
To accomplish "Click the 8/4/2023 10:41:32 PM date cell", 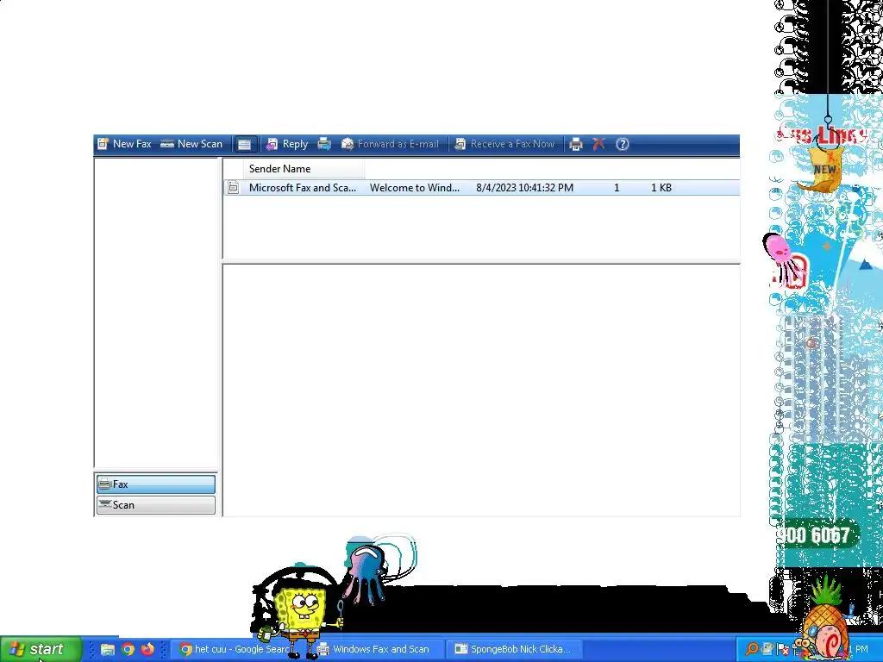I will coord(524,187).
